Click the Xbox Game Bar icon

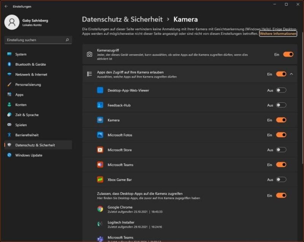[x=100, y=179]
